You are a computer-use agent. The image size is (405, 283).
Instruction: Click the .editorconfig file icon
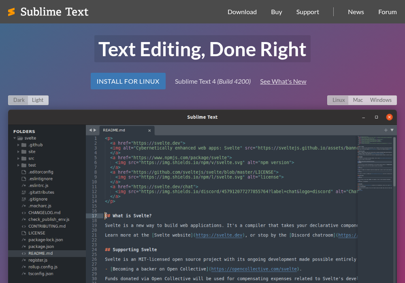pyautogui.click(x=24, y=172)
